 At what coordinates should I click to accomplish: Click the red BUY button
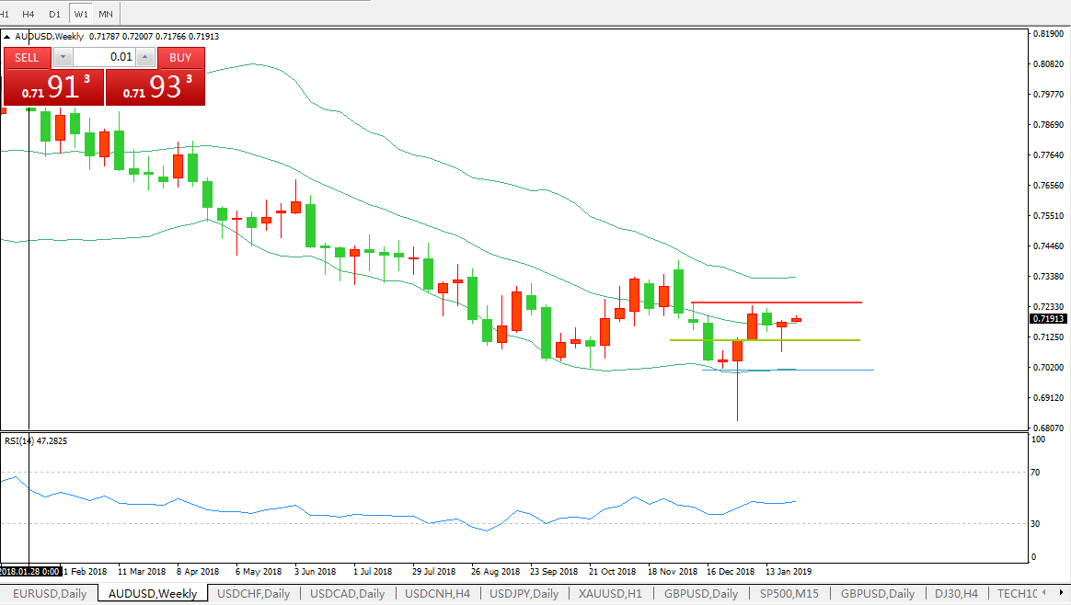(180, 58)
